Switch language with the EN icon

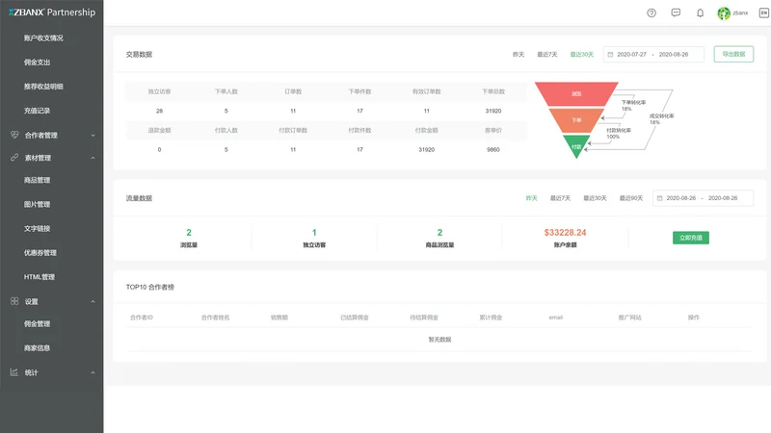(763, 13)
